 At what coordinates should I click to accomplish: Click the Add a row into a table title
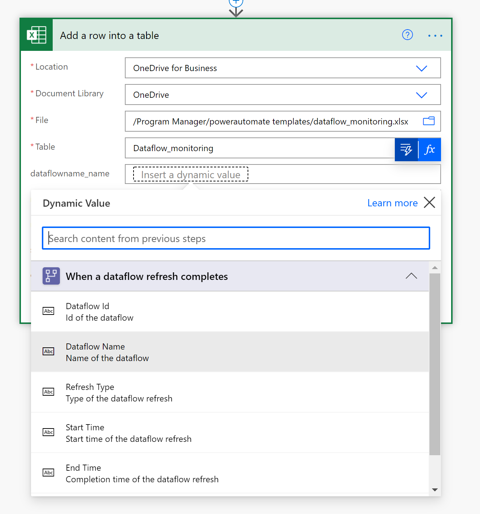109,35
